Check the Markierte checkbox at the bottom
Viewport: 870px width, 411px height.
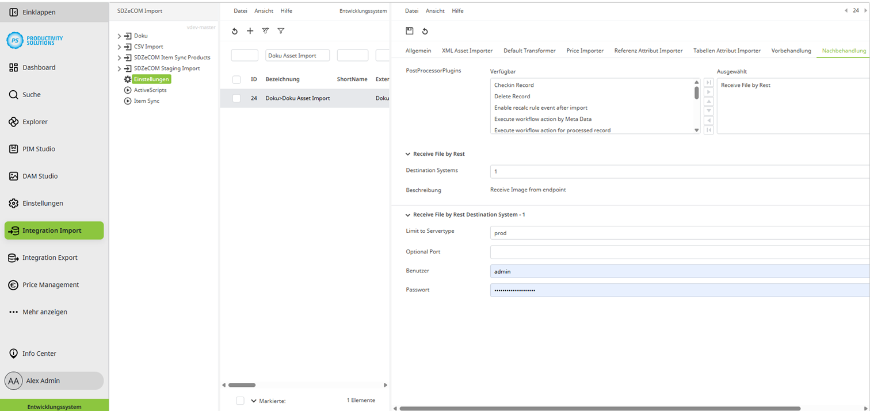pyautogui.click(x=240, y=401)
